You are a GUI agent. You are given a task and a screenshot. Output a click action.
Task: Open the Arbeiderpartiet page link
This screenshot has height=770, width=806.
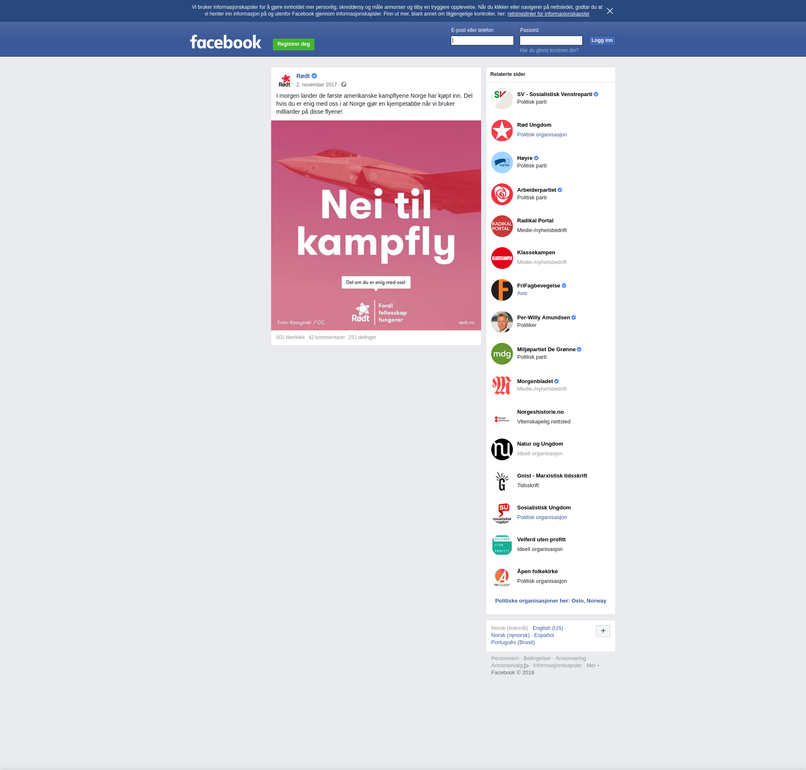(536, 190)
